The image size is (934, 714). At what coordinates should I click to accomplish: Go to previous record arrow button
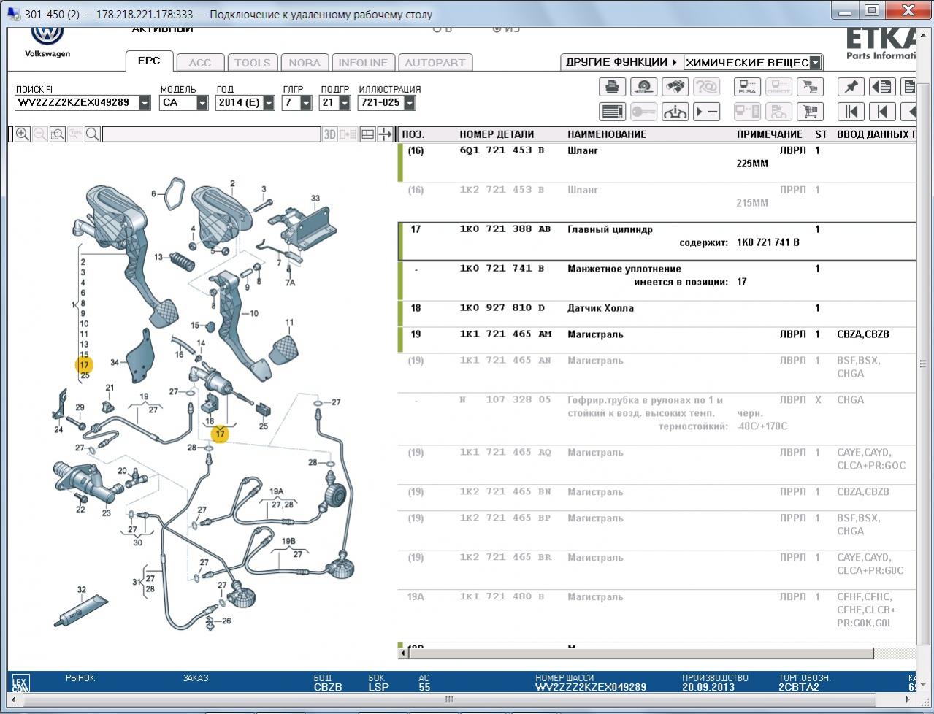882,112
